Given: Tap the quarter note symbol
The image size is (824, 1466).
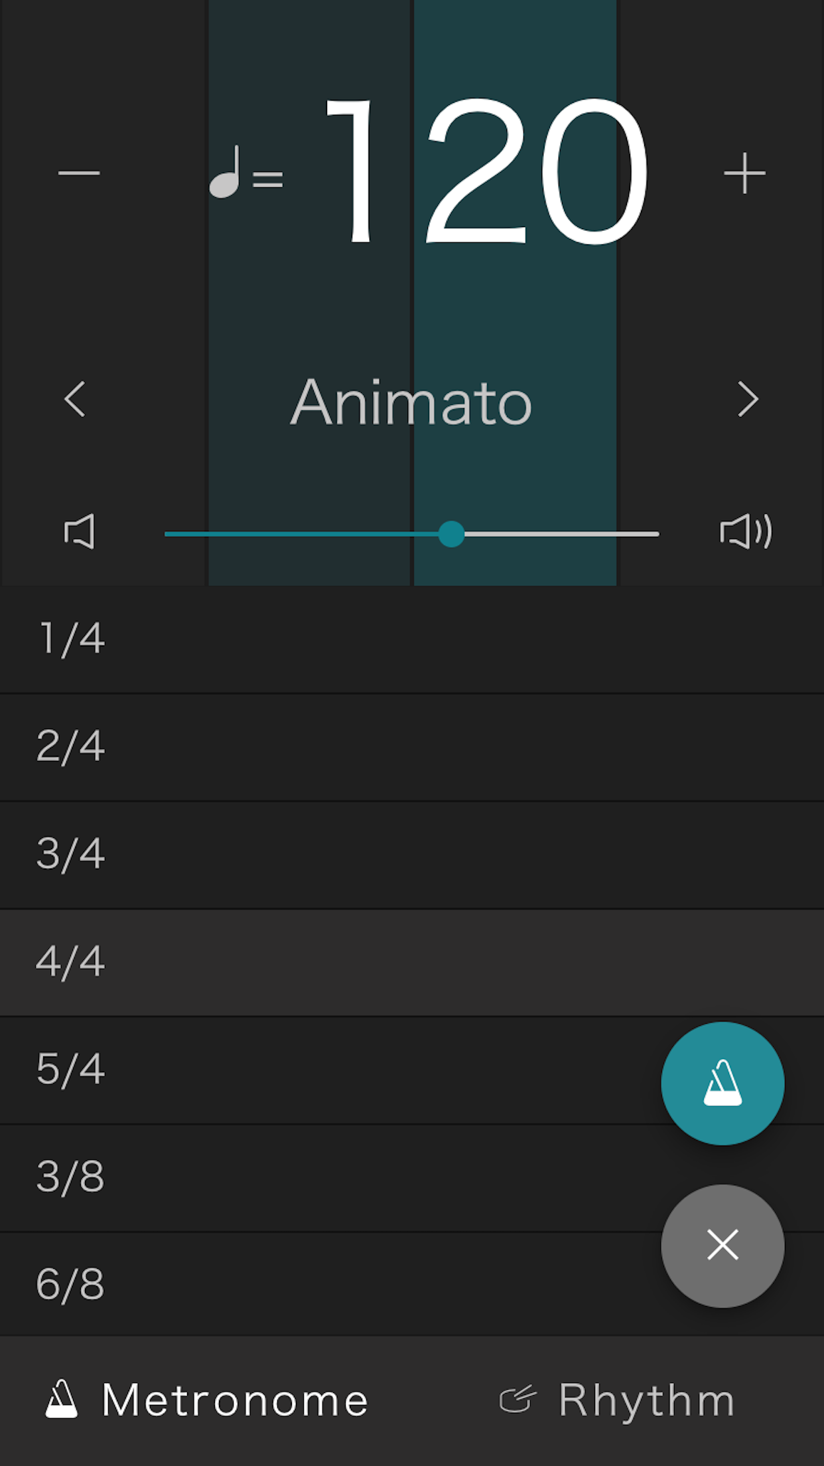Looking at the screenshot, I should pos(226,173).
